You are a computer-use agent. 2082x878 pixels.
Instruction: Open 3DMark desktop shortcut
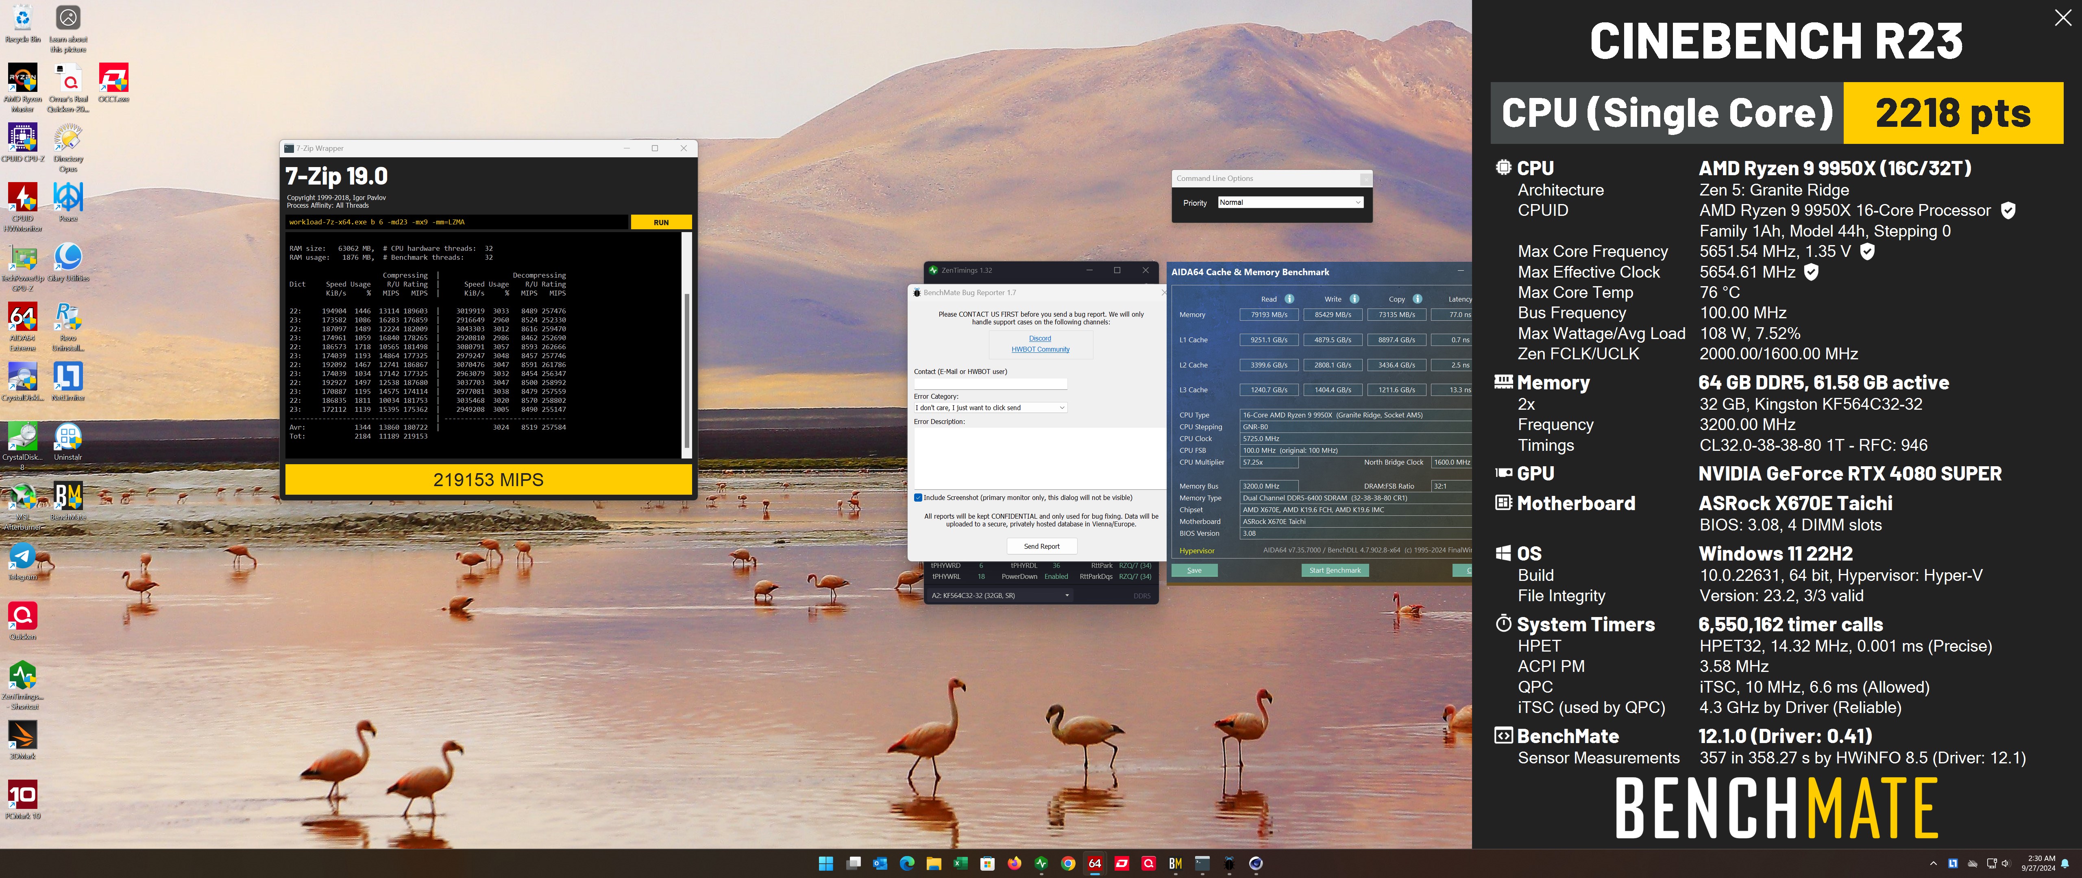pyautogui.click(x=23, y=741)
